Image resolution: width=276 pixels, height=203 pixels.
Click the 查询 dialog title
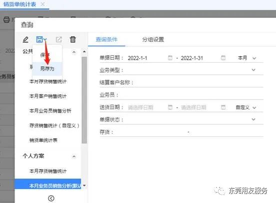pos(27,25)
